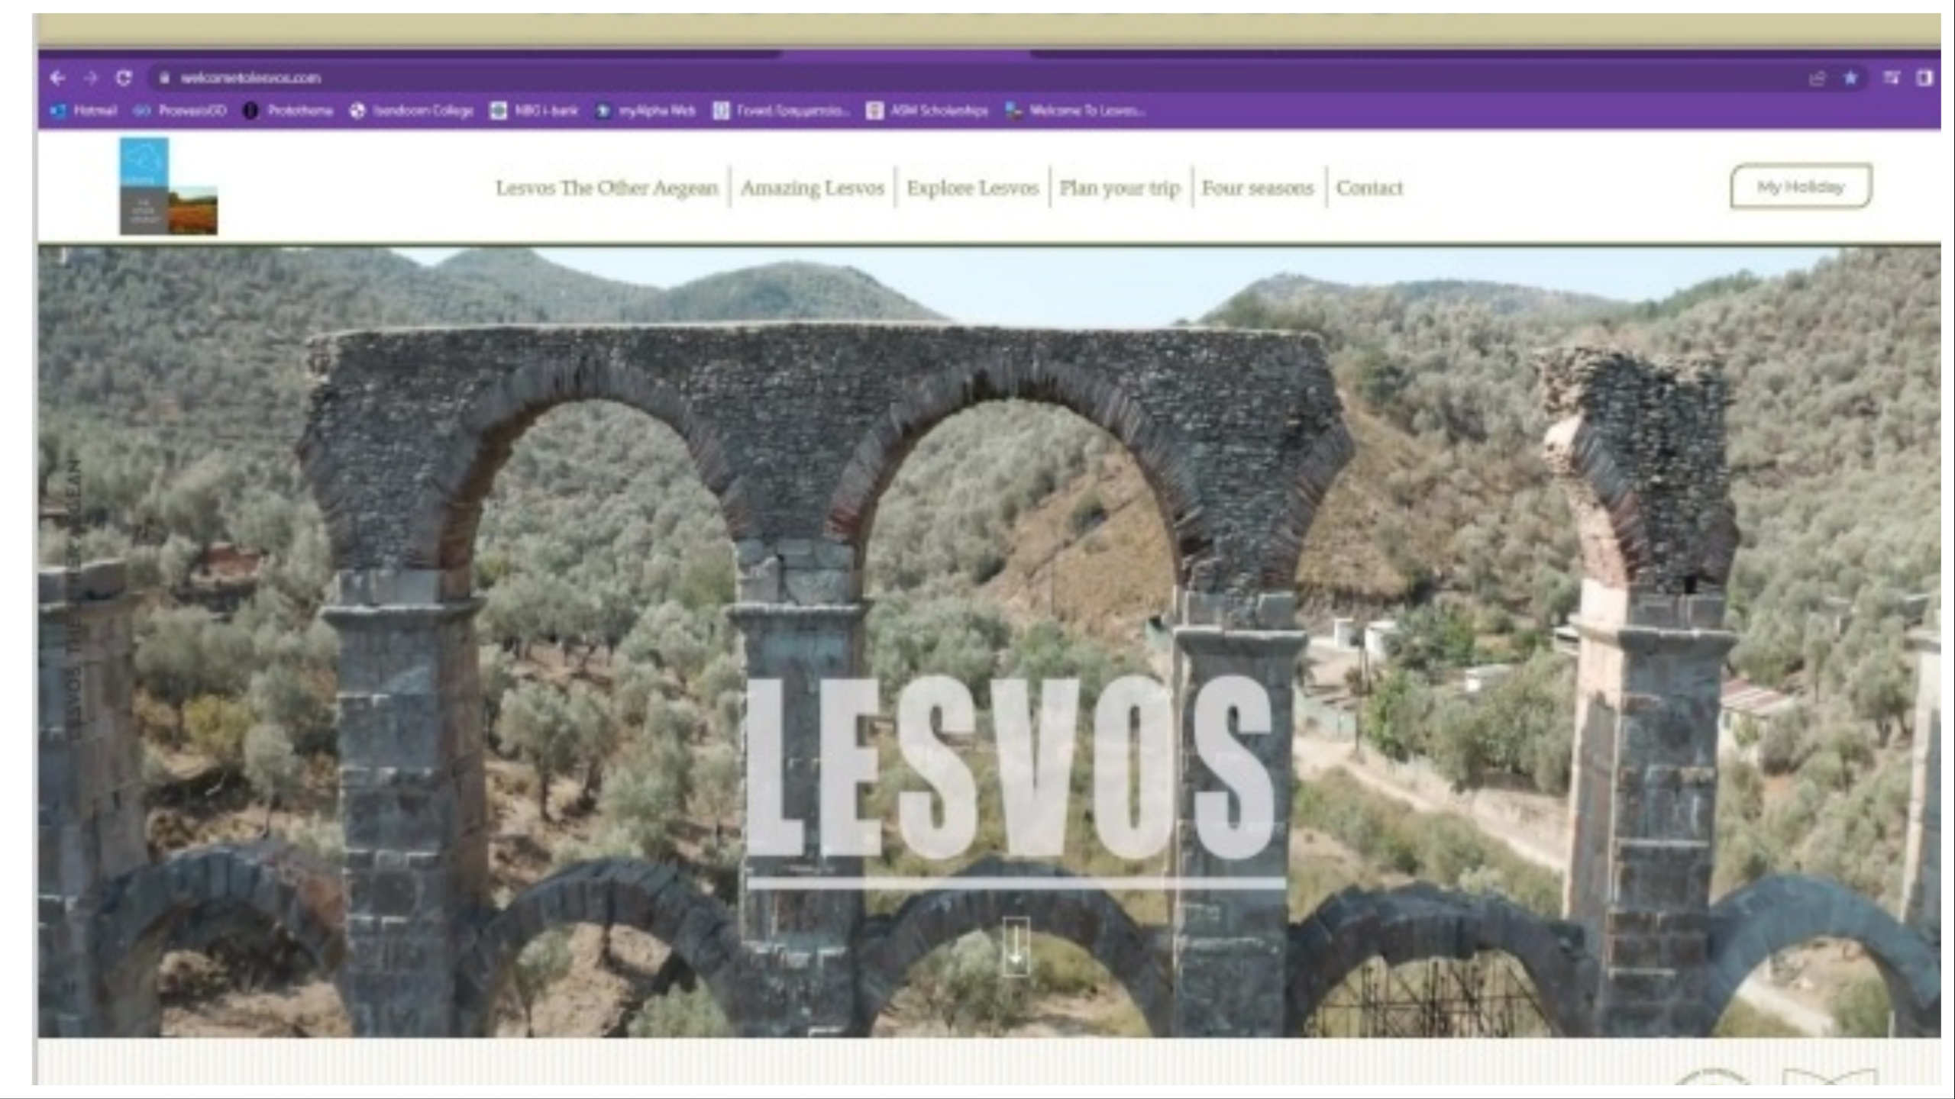Click the share page icon

coord(1817,79)
